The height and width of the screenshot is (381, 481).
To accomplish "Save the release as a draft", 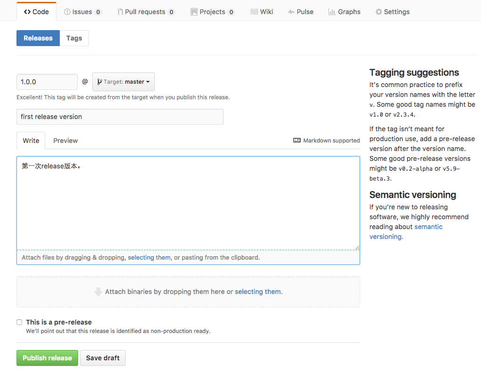I will click(x=103, y=358).
